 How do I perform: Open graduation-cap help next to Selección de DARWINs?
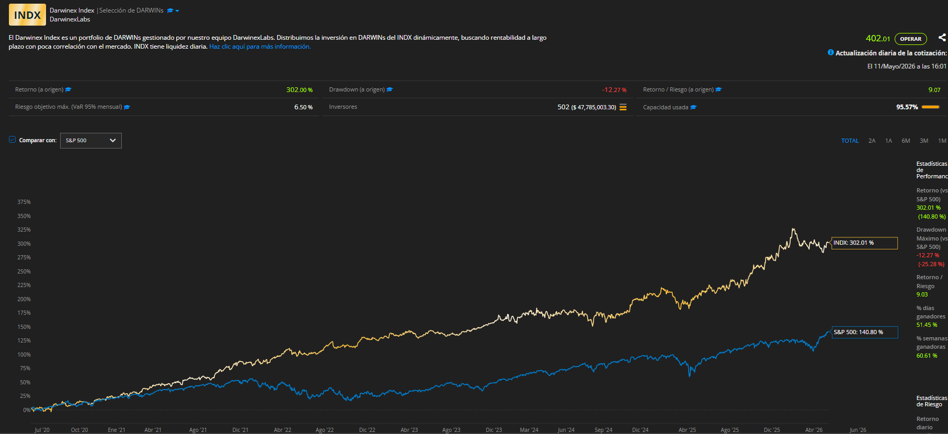pos(170,10)
